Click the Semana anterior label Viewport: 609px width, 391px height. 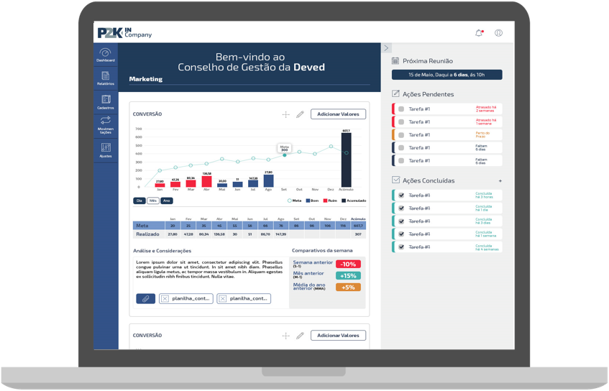tap(313, 262)
